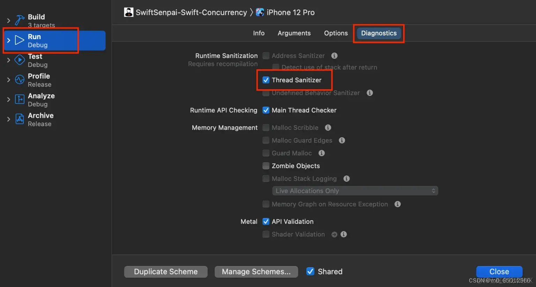Image resolution: width=536 pixels, height=287 pixels.
Task: Click the Profile instruments icon
Action: (x=20, y=80)
